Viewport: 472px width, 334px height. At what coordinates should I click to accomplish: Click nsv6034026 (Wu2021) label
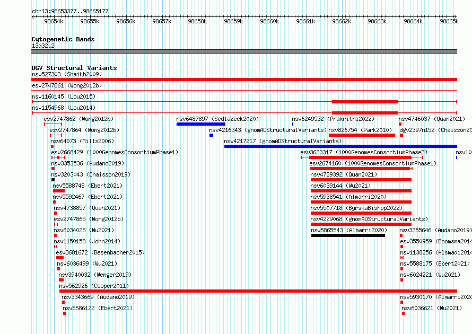[x=84, y=230]
